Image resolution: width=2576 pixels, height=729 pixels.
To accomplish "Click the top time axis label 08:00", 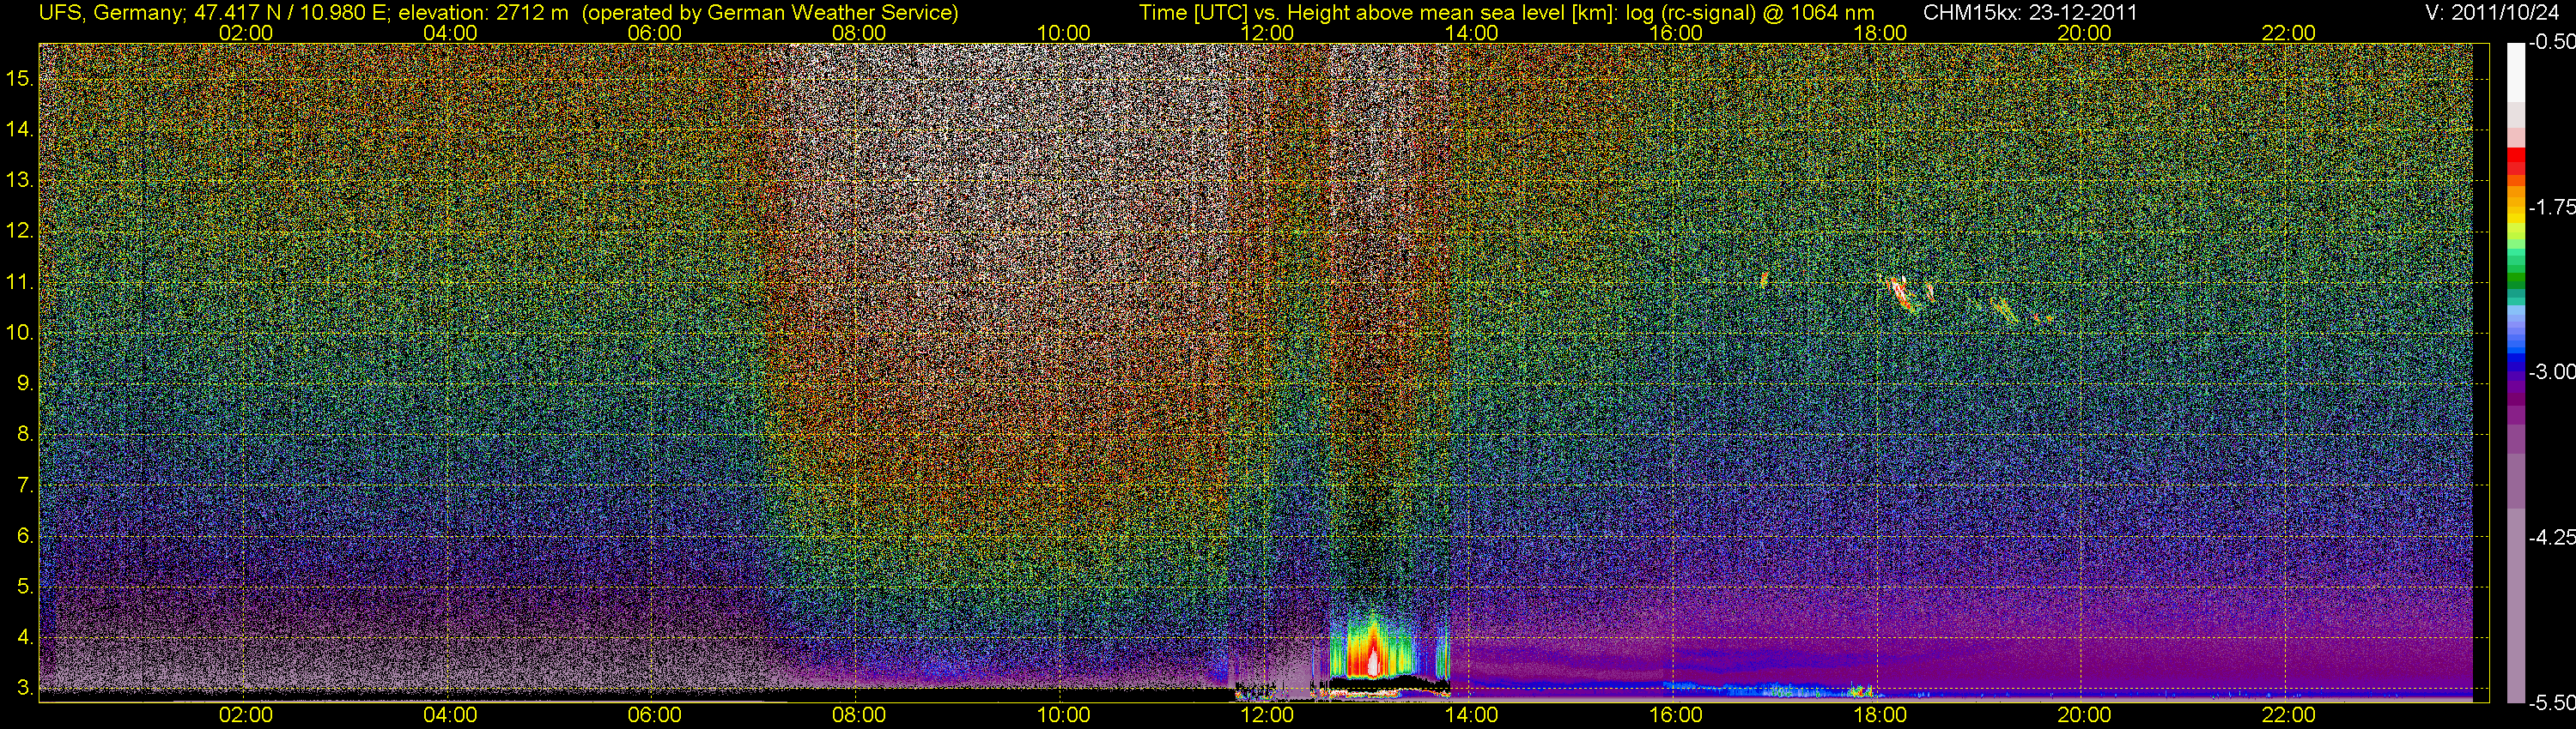I will (859, 33).
